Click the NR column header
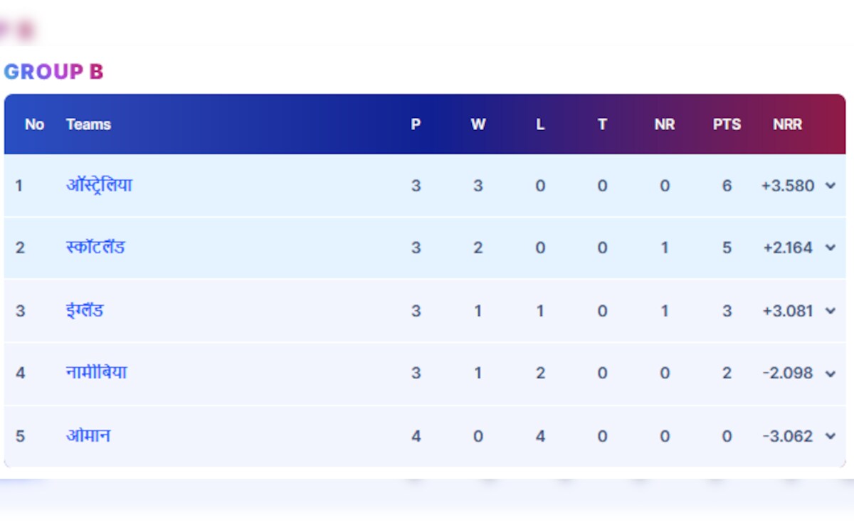Viewport: 854px width, 525px height. (665, 124)
